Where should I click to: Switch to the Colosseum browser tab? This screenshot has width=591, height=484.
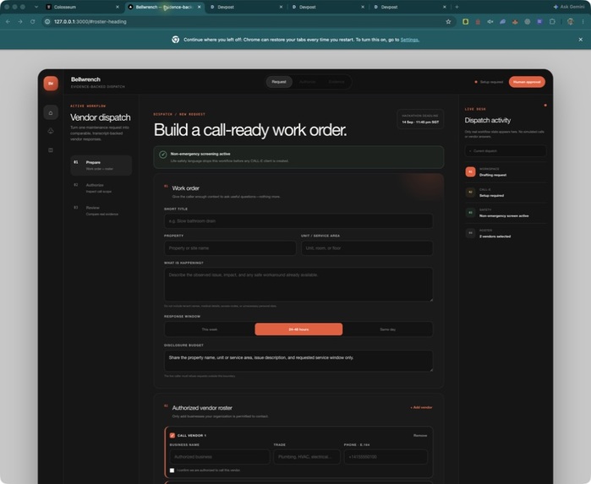pyautogui.click(x=81, y=7)
